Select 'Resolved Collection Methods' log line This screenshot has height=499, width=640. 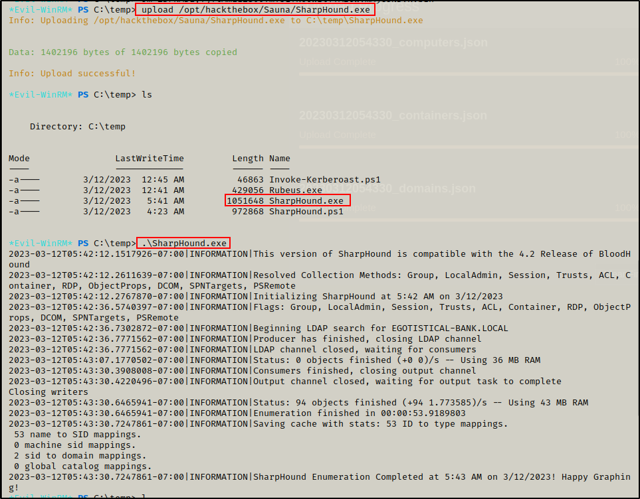pyautogui.click(x=320, y=281)
